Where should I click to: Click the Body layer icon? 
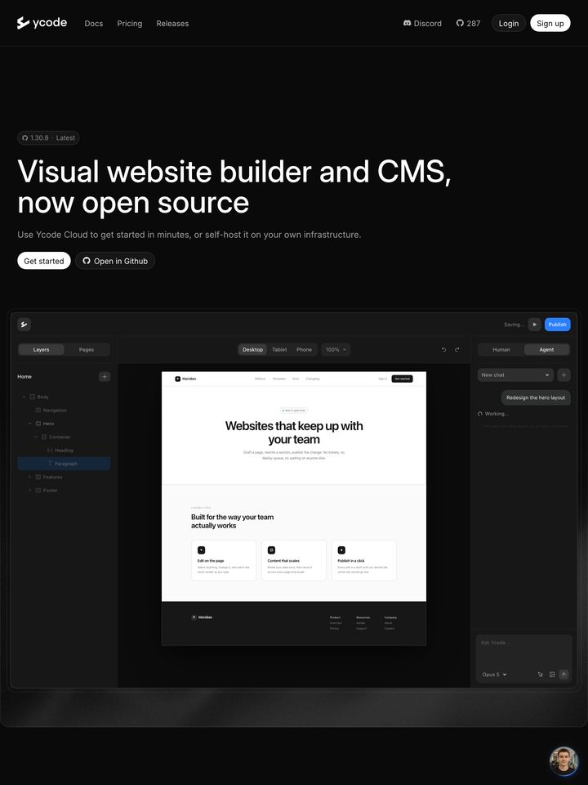pos(33,397)
